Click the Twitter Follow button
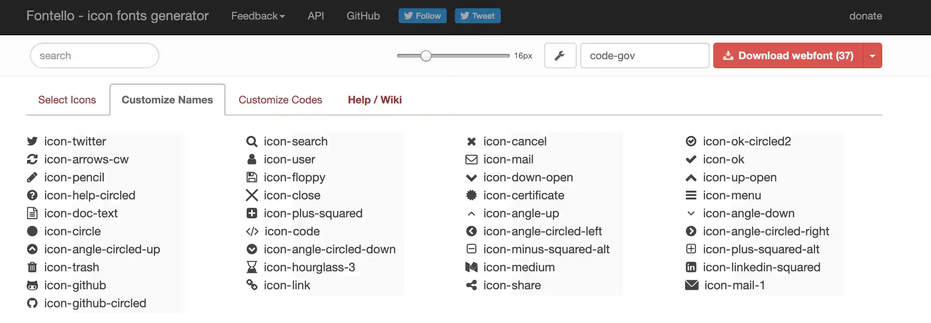 click(x=422, y=16)
